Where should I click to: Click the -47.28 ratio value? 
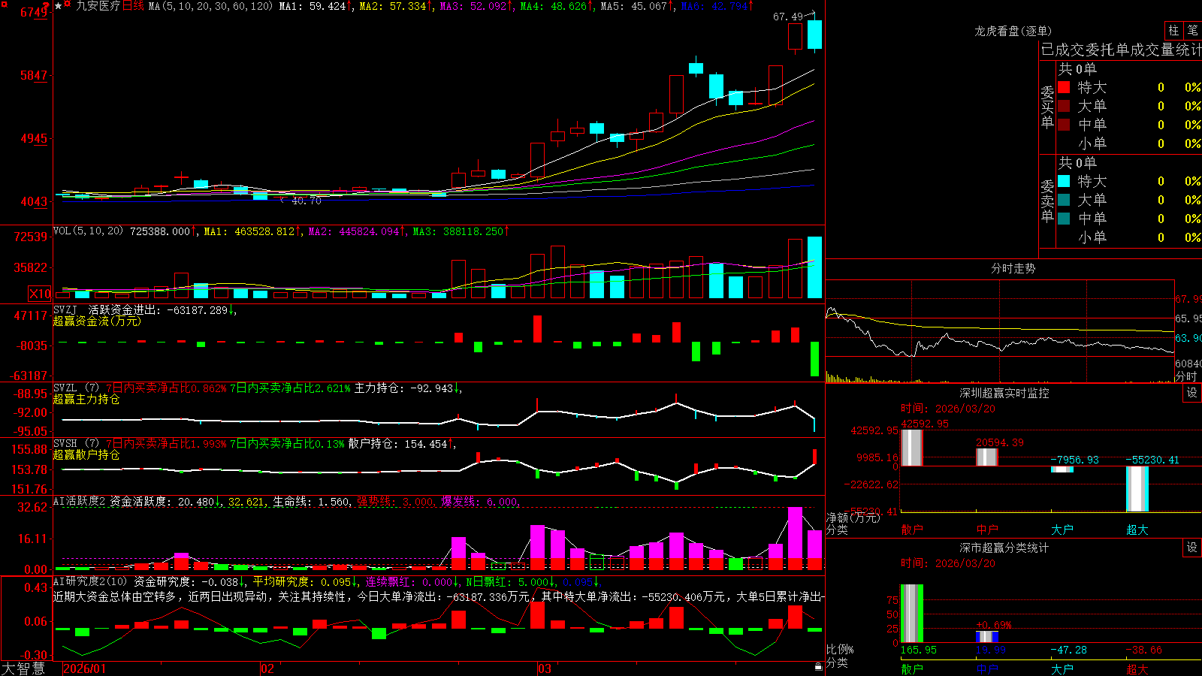(1068, 650)
